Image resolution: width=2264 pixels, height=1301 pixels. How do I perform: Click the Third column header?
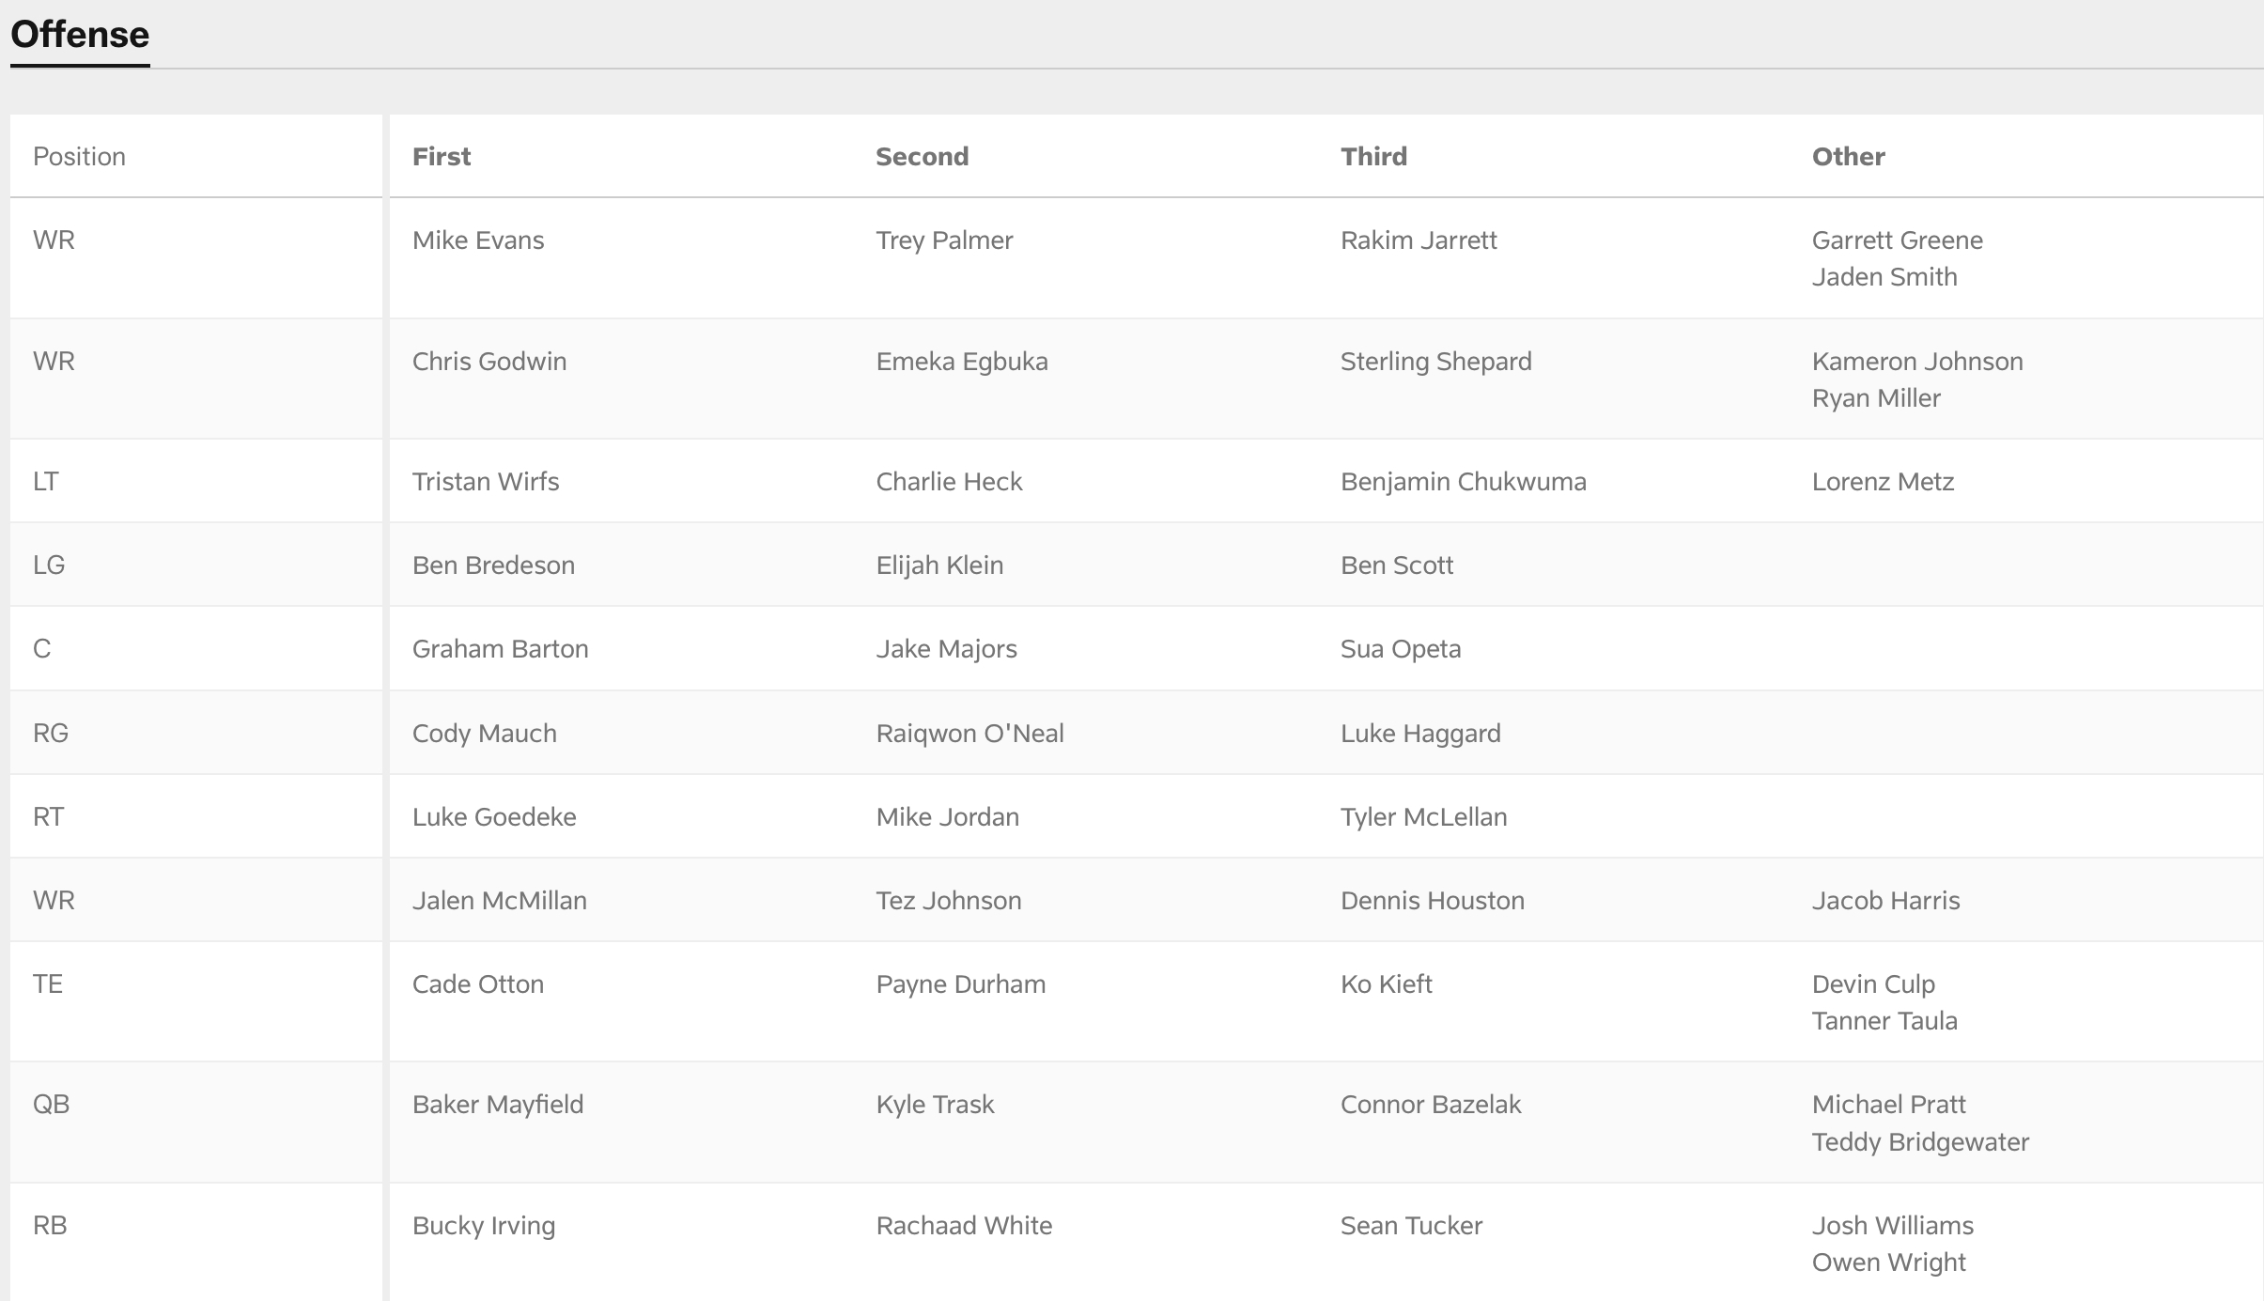coord(1373,157)
